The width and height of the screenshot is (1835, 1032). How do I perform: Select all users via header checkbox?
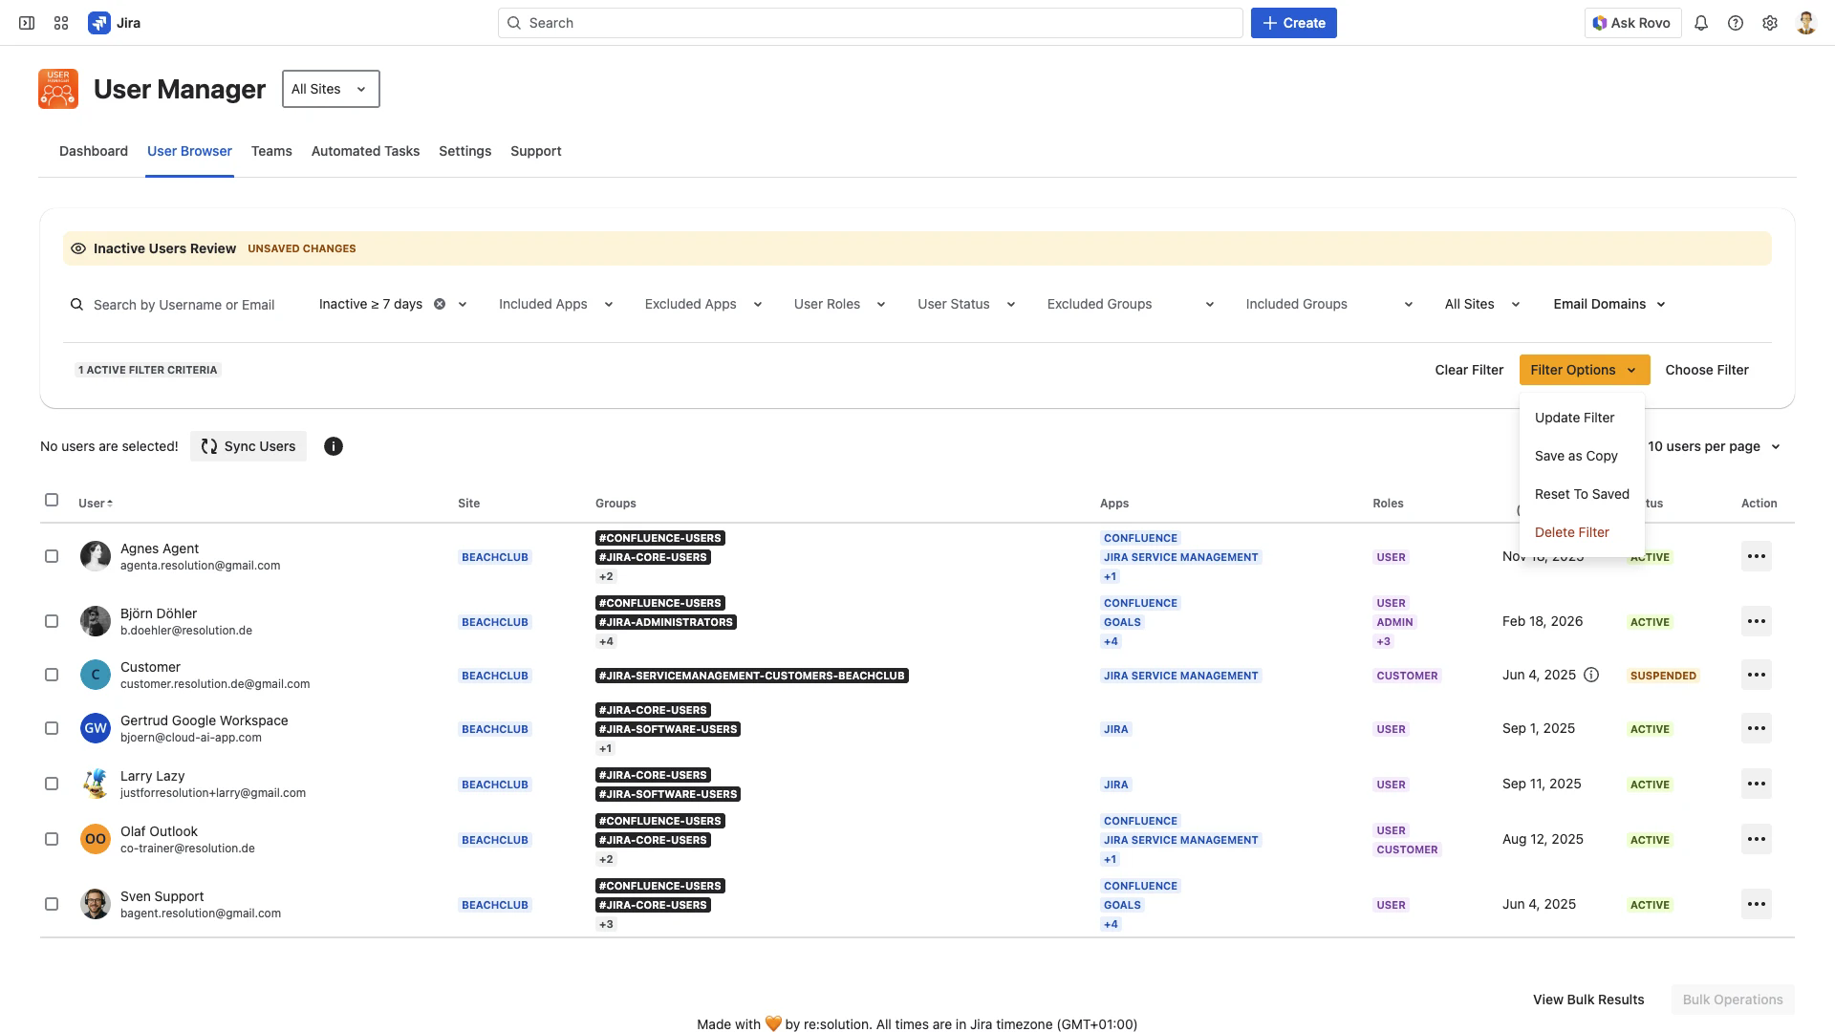[52, 500]
